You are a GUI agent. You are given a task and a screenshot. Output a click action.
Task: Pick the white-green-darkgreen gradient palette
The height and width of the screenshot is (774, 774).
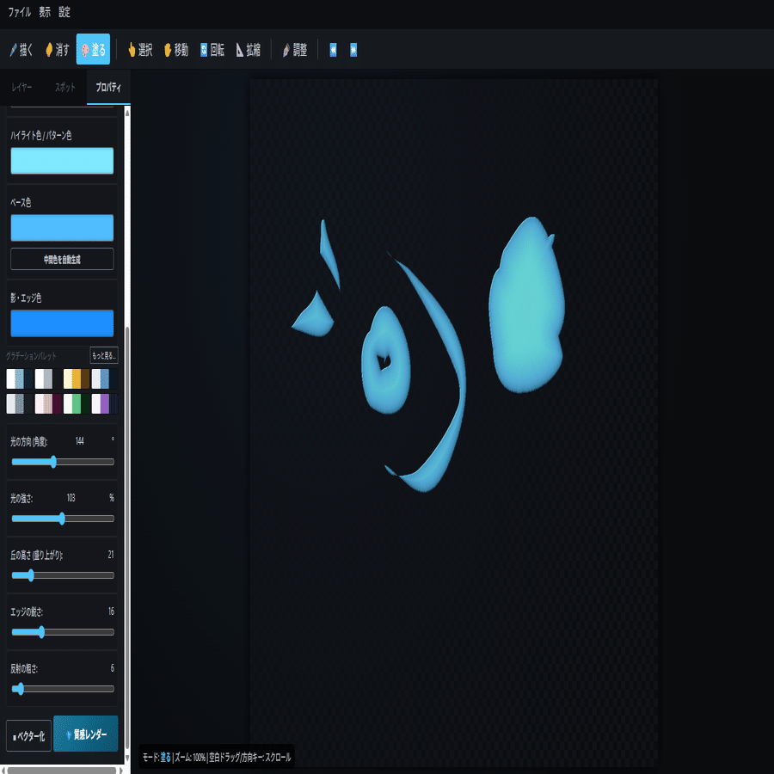(x=77, y=403)
